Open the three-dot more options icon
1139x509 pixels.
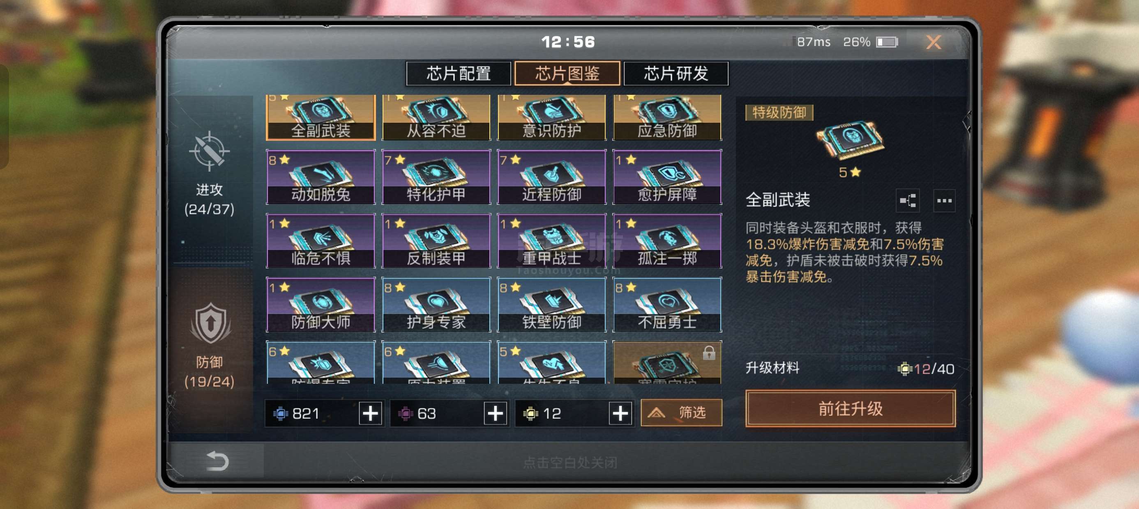pos(944,201)
